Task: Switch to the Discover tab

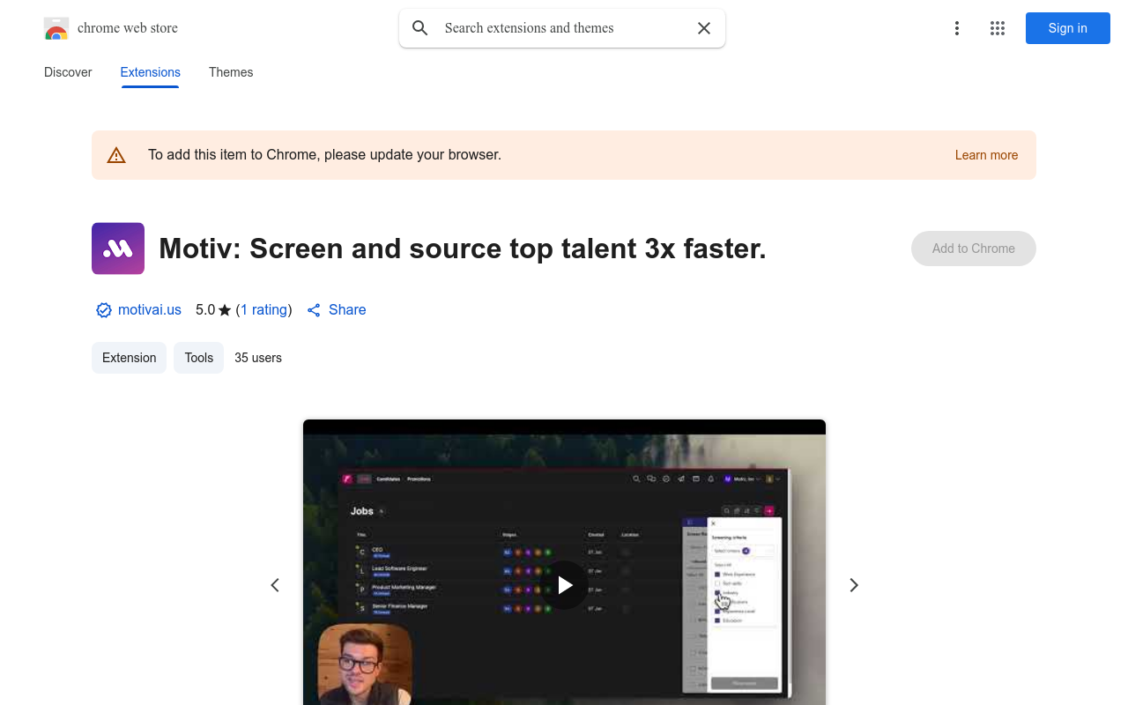Action: pos(68,72)
